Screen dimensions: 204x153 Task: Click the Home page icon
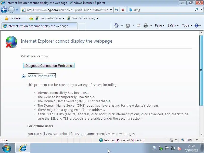(x=117, y=25)
